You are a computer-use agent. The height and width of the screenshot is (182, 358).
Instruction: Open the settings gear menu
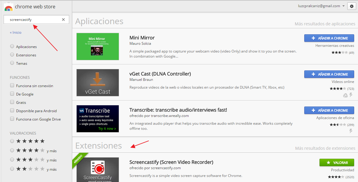point(352,6)
